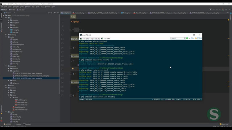
Task: Switch to the Fruits.php editor tab
Action: click(x=126, y=13)
